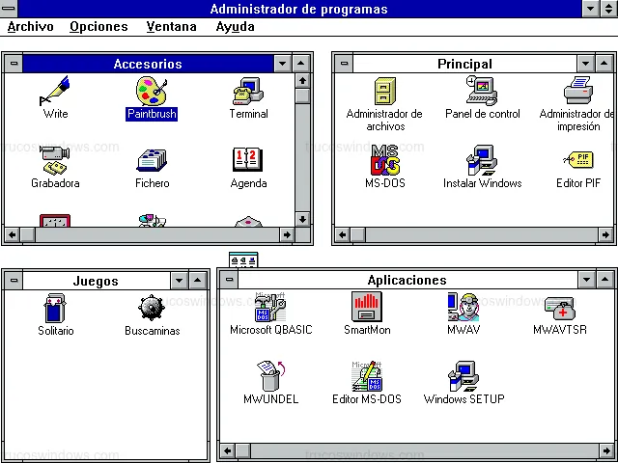Image resolution: width=618 pixels, height=463 pixels.
Task: Select the Buscaminas game icon
Action: (x=152, y=309)
